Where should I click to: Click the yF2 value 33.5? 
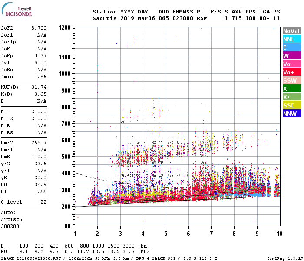pyautogui.click(x=40, y=164)
